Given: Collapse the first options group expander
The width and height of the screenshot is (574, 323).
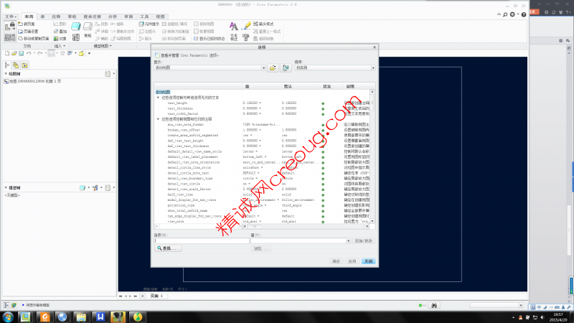Looking at the screenshot, I should pos(158,98).
